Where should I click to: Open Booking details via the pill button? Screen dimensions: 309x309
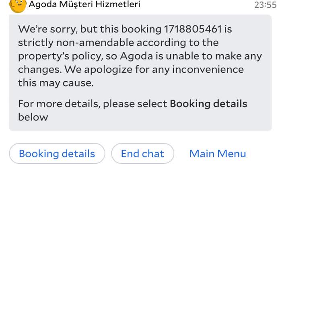[x=57, y=154]
